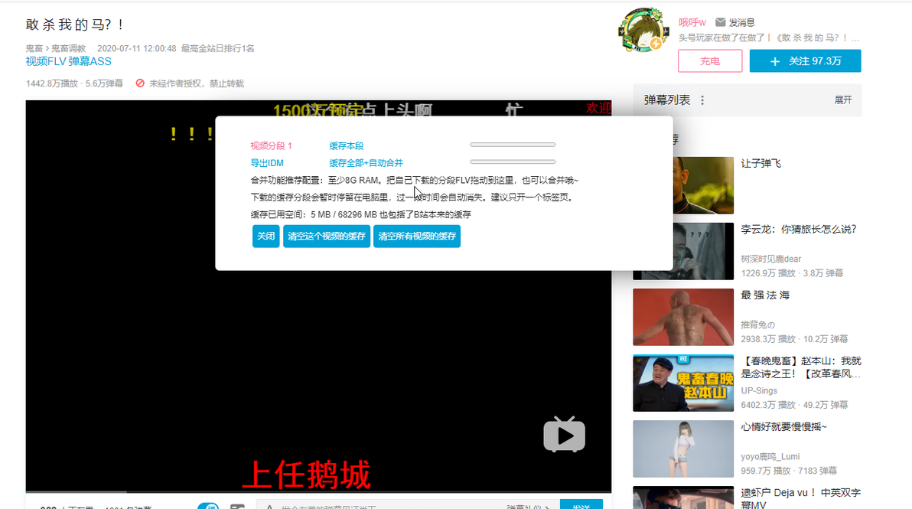This screenshot has width=912, height=509.
Task: Open the 鬼畜调教 subcategory breadcrumb
Action: click(68, 48)
